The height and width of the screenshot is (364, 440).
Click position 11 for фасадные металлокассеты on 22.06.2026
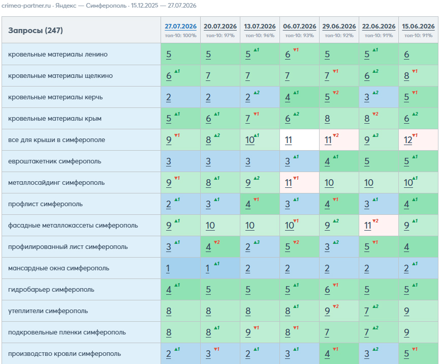tap(368, 226)
